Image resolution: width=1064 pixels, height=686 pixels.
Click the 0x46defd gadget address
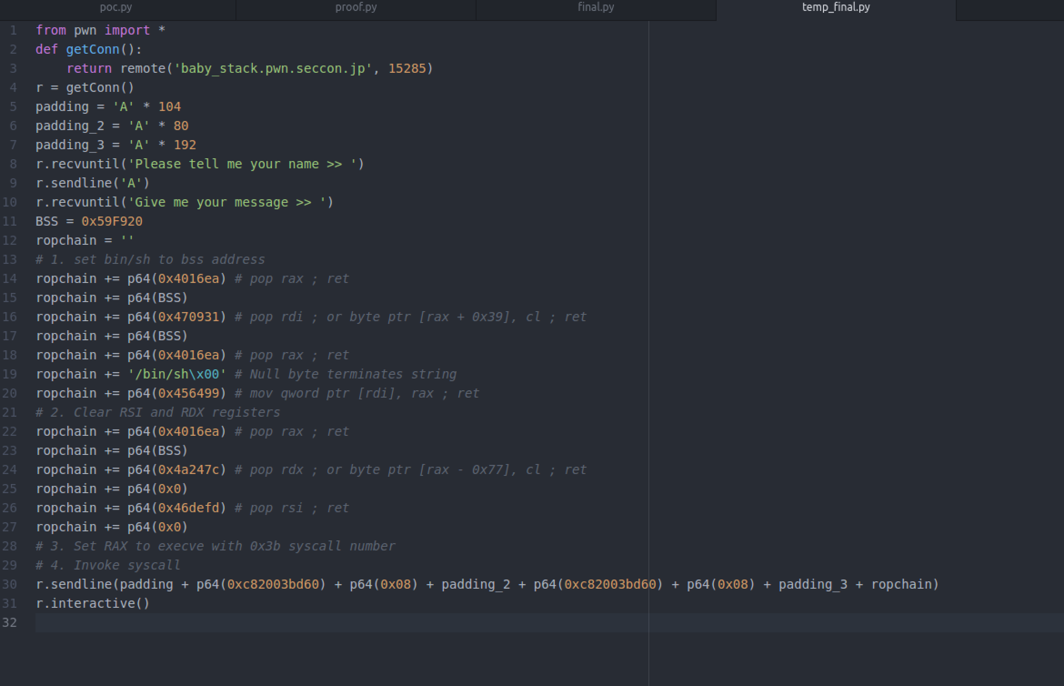(188, 508)
